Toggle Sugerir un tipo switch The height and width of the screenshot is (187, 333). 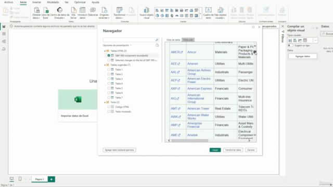click(x=290, y=46)
